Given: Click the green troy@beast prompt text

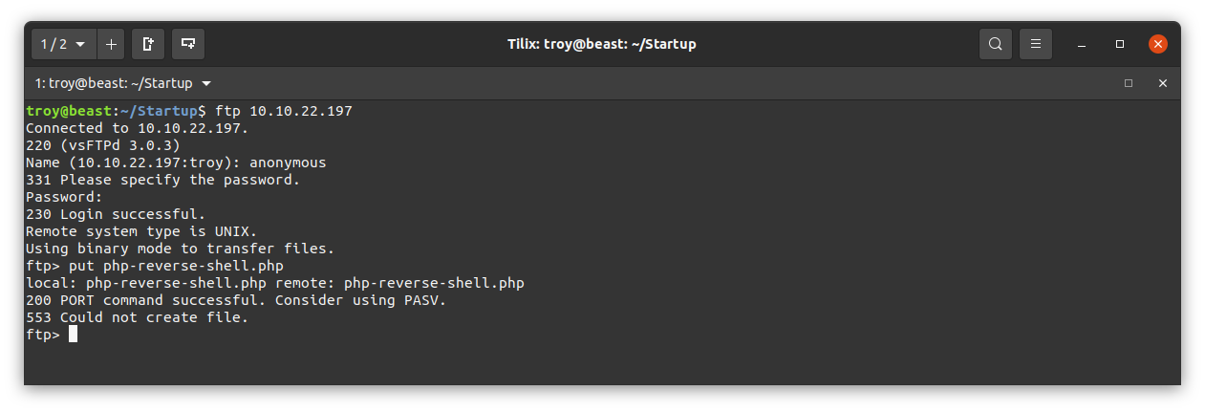Looking at the screenshot, I should pyautogui.click(x=69, y=111).
